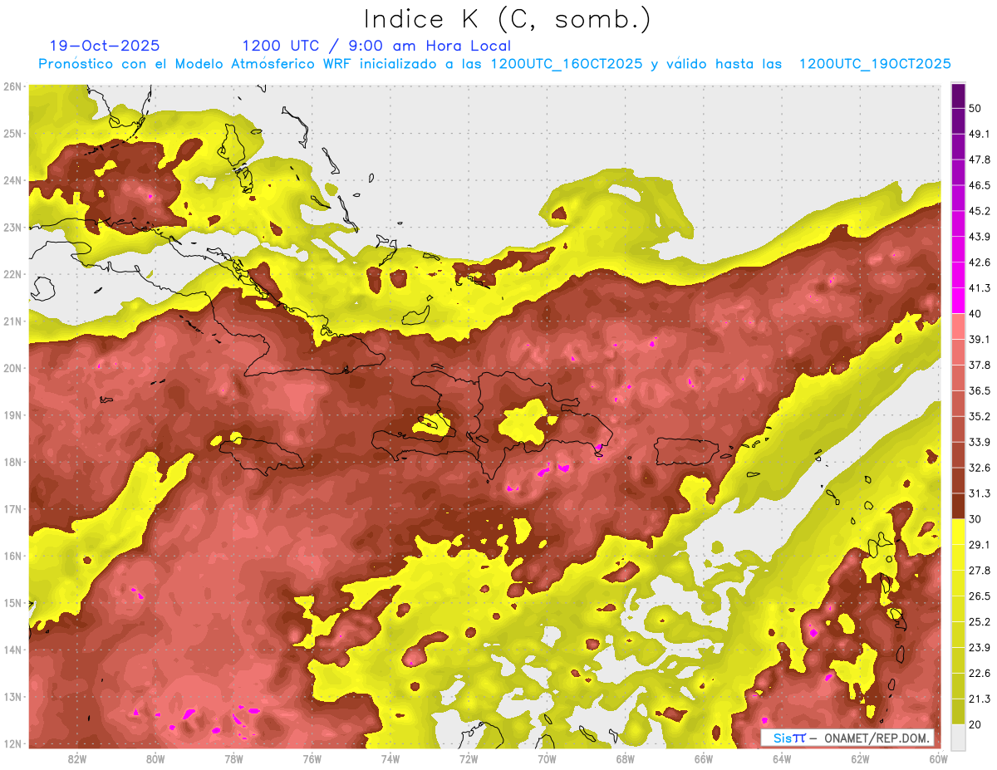Click colorbar value '37.8'
The height and width of the screenshot is (770, 997).
tap(980, 365)
